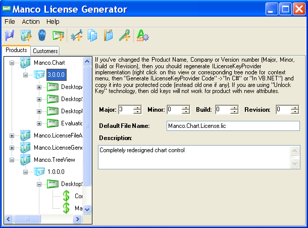Select the Manco.Chart tree item
Image resolution: width=308 pixels, height=228 pixels.
click(x=49, y=63)
